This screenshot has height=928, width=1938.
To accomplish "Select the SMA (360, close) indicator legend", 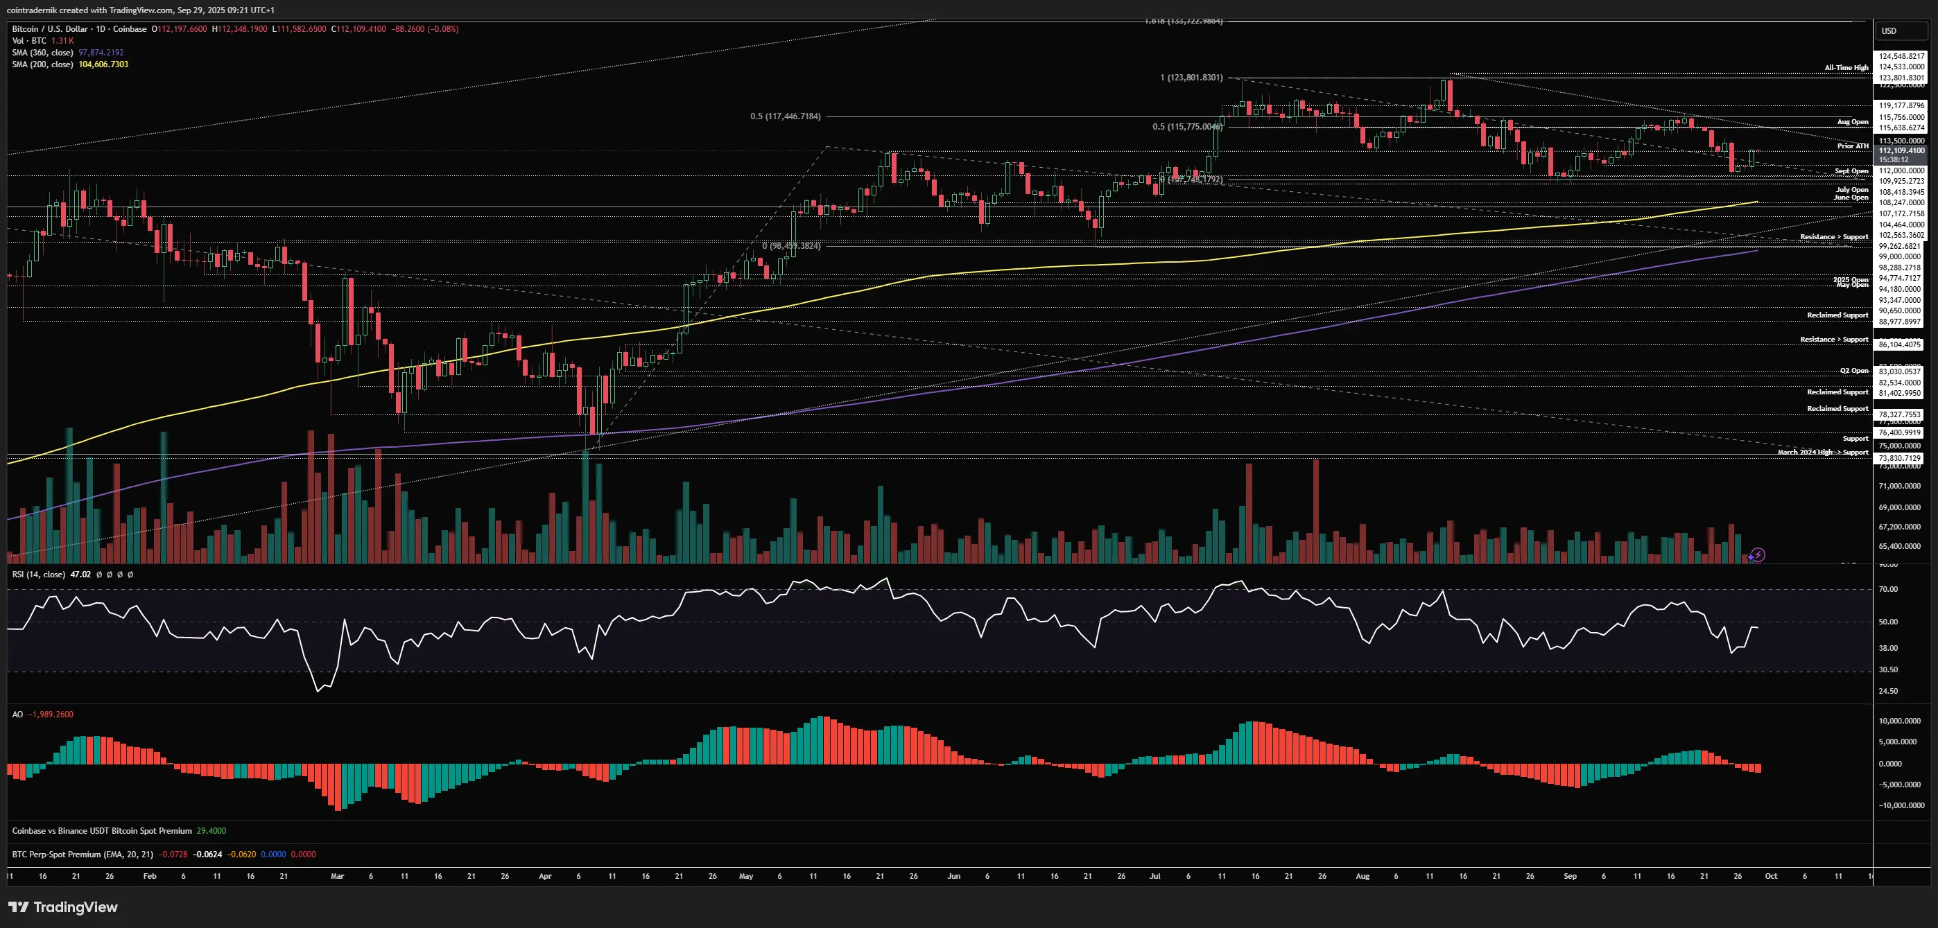I will 42,53.
